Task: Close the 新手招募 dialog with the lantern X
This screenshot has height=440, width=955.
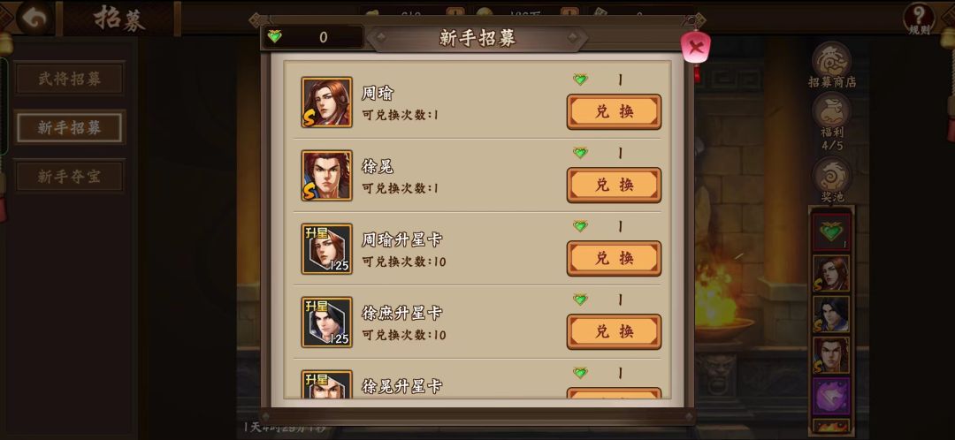Action: (x=696, y=47)
